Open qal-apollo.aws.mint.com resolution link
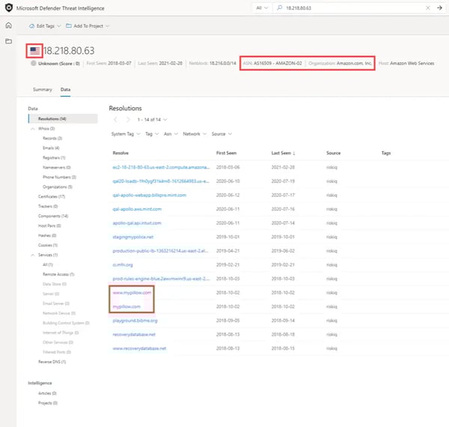449x427 pixels. coord(137,209)
